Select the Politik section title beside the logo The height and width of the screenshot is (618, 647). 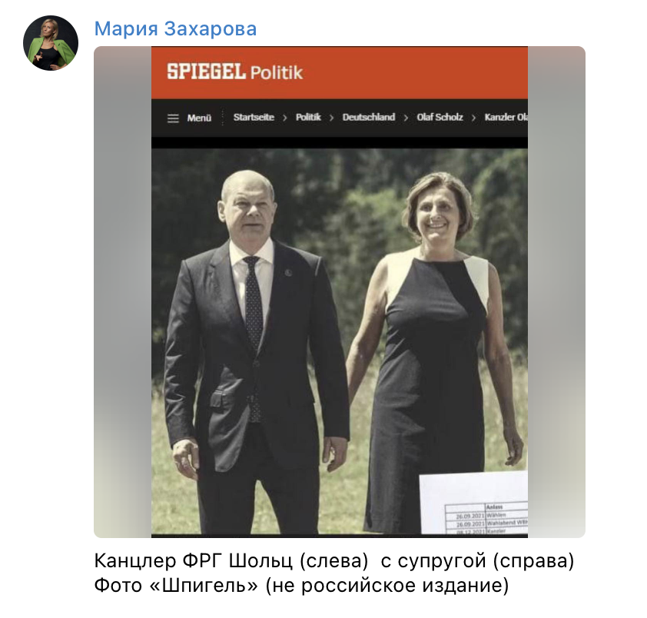(x=277, y=73)
